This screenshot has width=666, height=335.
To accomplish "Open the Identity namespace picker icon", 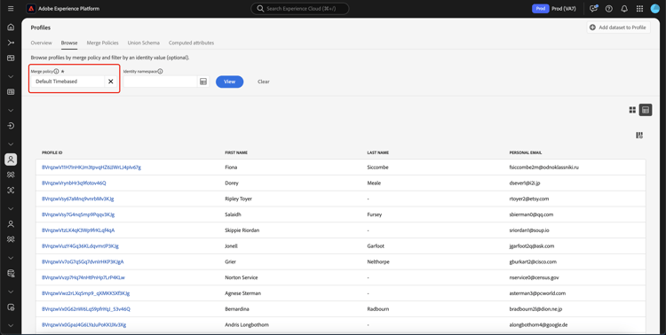I will (x=203, y=82).
